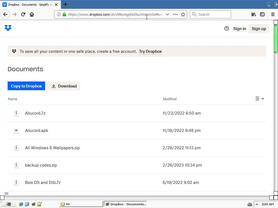Screen dimensions: 278x208
Task: Go back with the browser back arrow
Action: tap(5, 15)
